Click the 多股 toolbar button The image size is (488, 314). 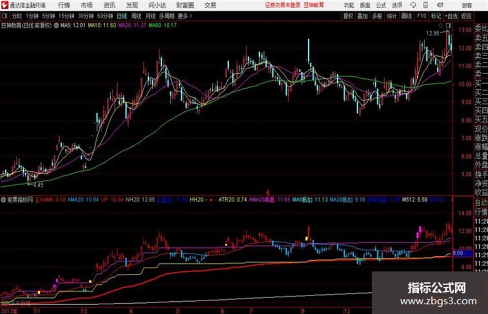click(x=377, y=16)
